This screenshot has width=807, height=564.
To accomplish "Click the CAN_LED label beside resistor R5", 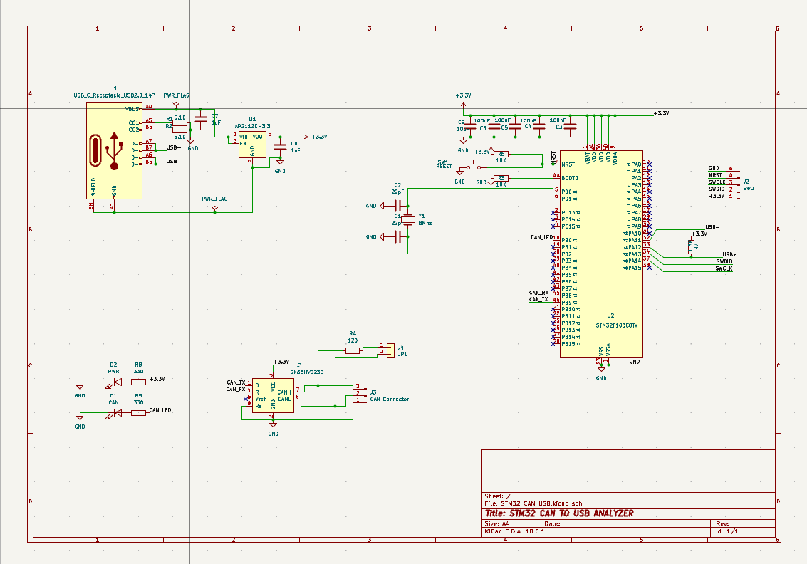I will [x=160, y=410].
